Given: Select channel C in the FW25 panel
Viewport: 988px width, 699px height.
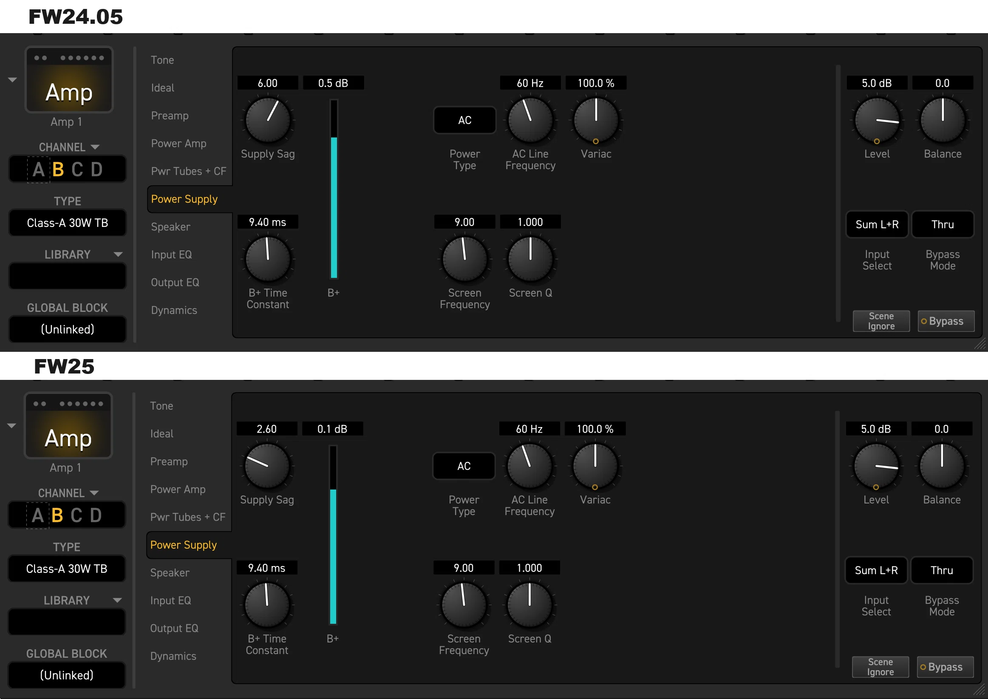Looking at the screenshot, I should click(x=76, y=515).
